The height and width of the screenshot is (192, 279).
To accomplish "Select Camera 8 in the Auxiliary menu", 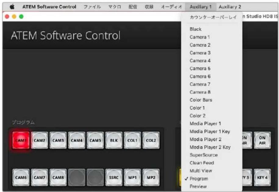I will 212,92.
